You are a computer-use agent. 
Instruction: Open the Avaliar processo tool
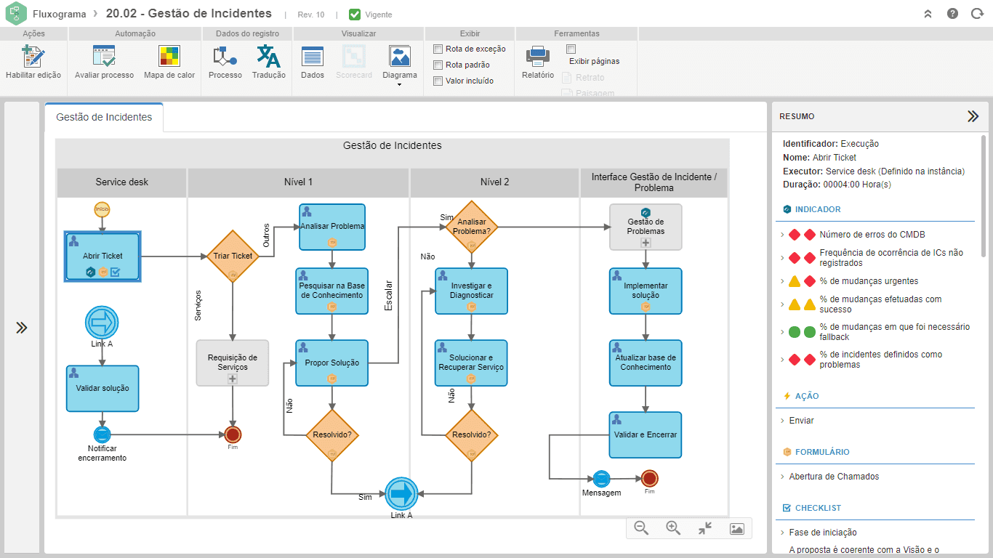(104, 57)
